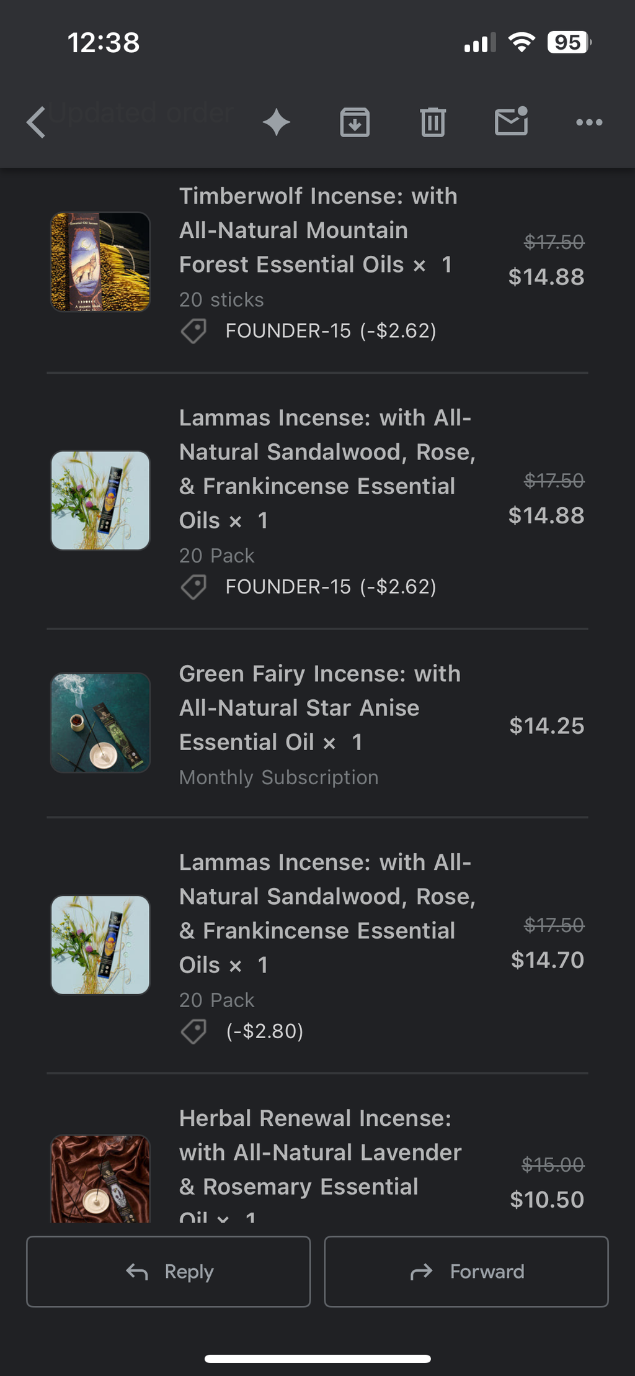Open the three-dot more options menu
This screenshot has height=1376, width=635.
589,122
